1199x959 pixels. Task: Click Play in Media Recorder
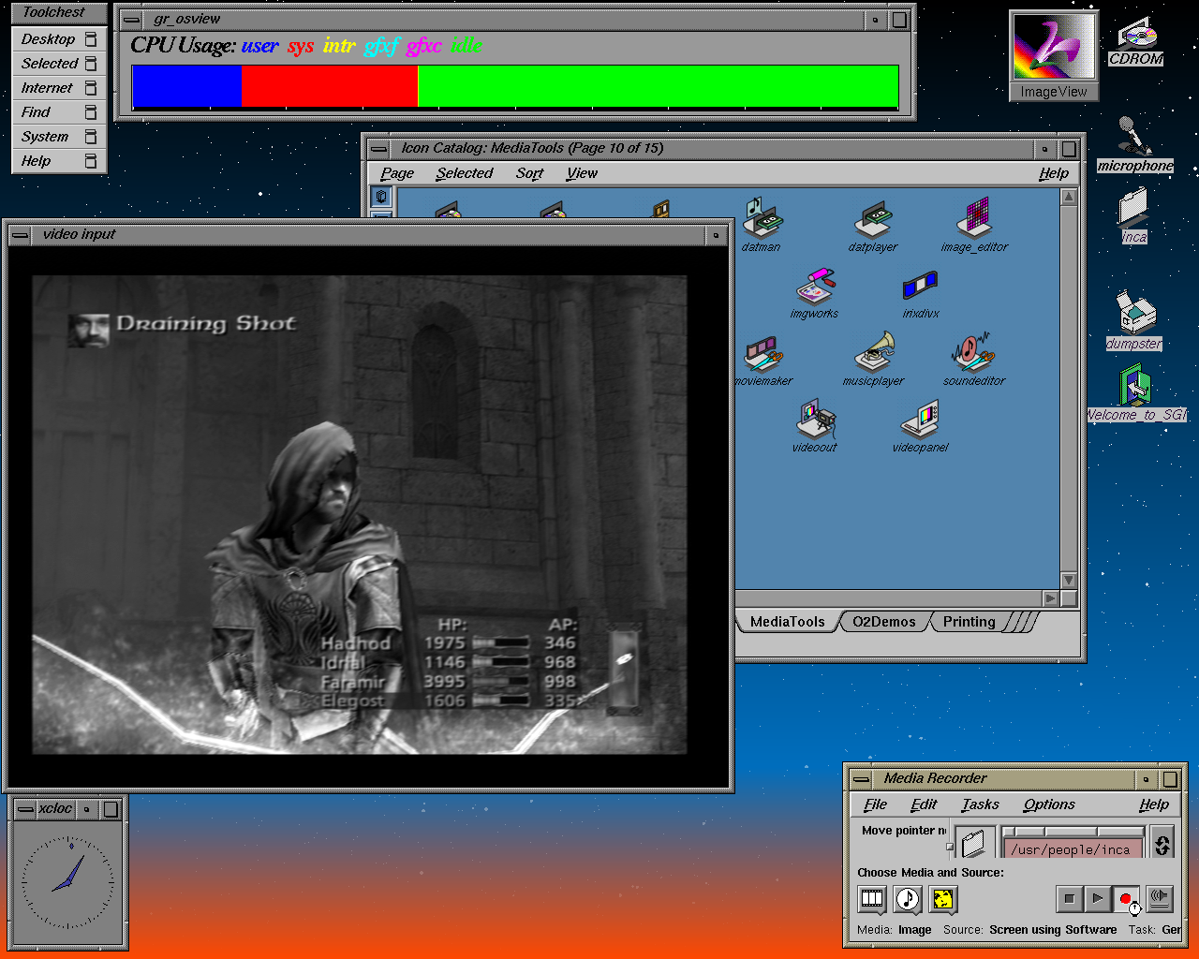click(1098, 899)
